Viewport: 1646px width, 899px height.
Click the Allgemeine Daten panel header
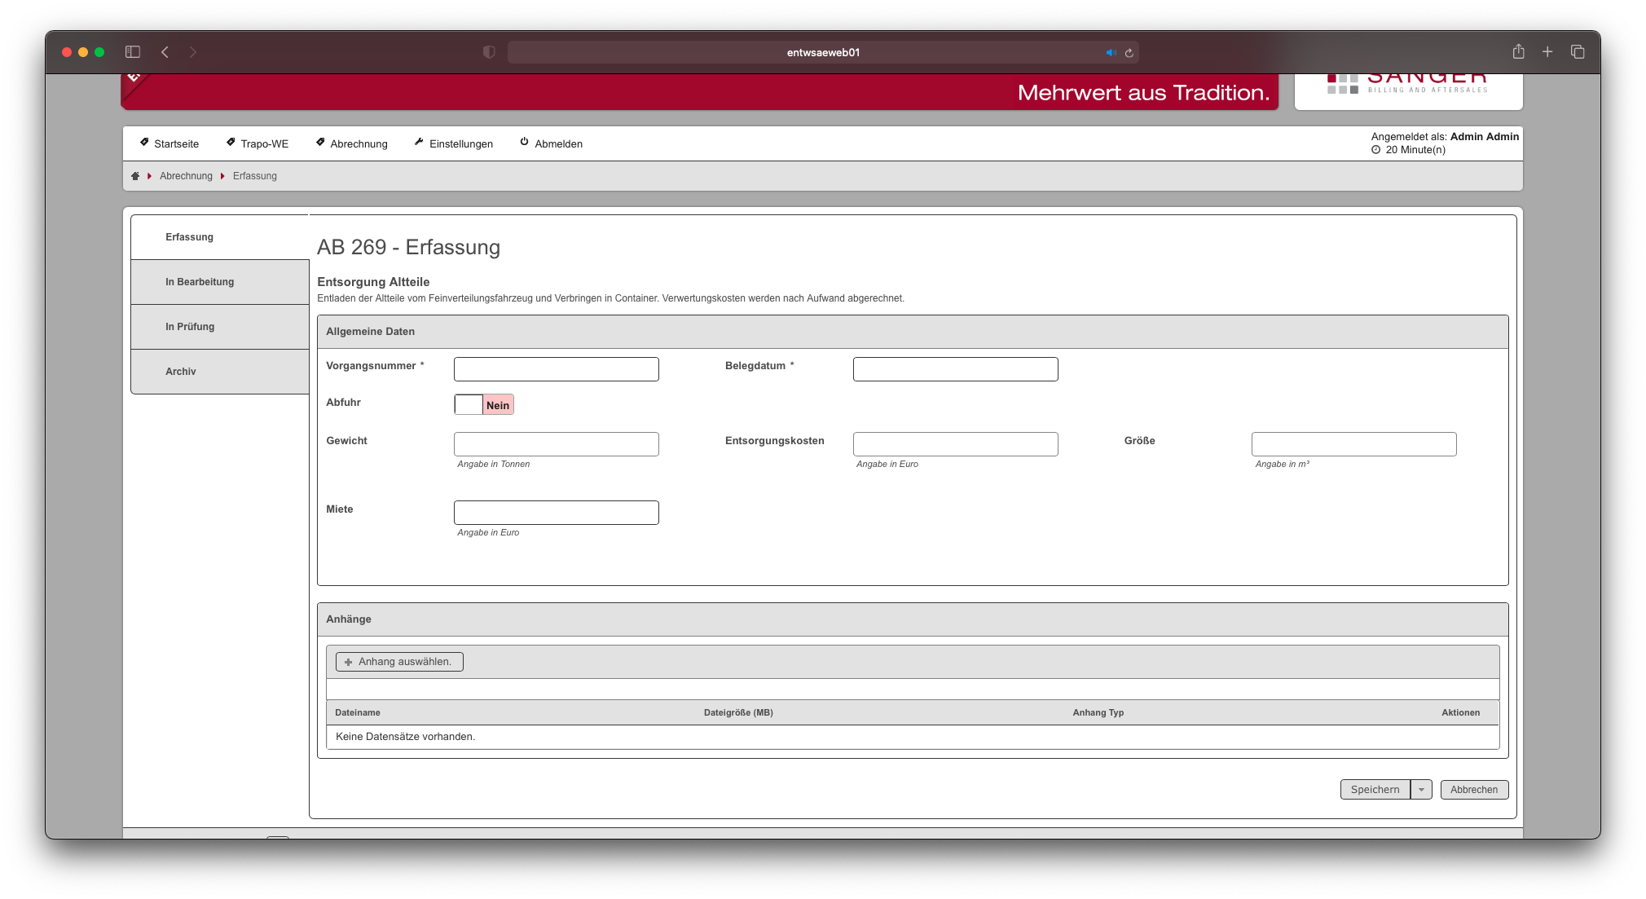pos(913,332)
